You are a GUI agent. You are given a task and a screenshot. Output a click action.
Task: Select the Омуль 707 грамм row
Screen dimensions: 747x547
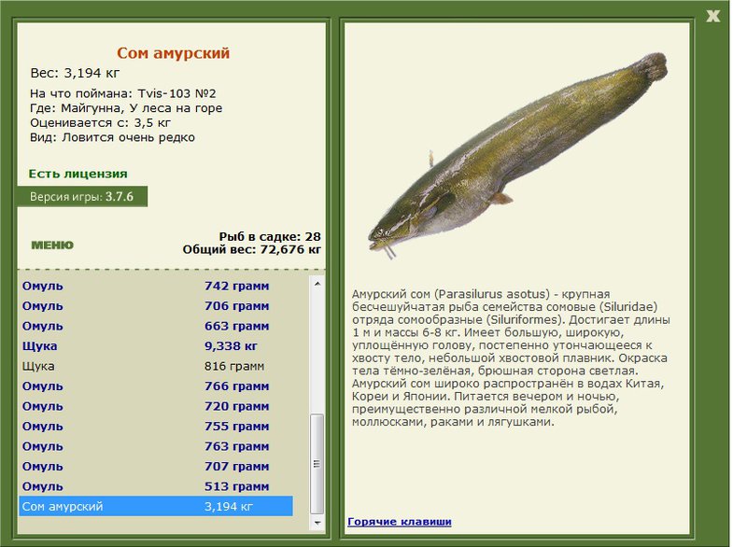[x=156, y=466]
